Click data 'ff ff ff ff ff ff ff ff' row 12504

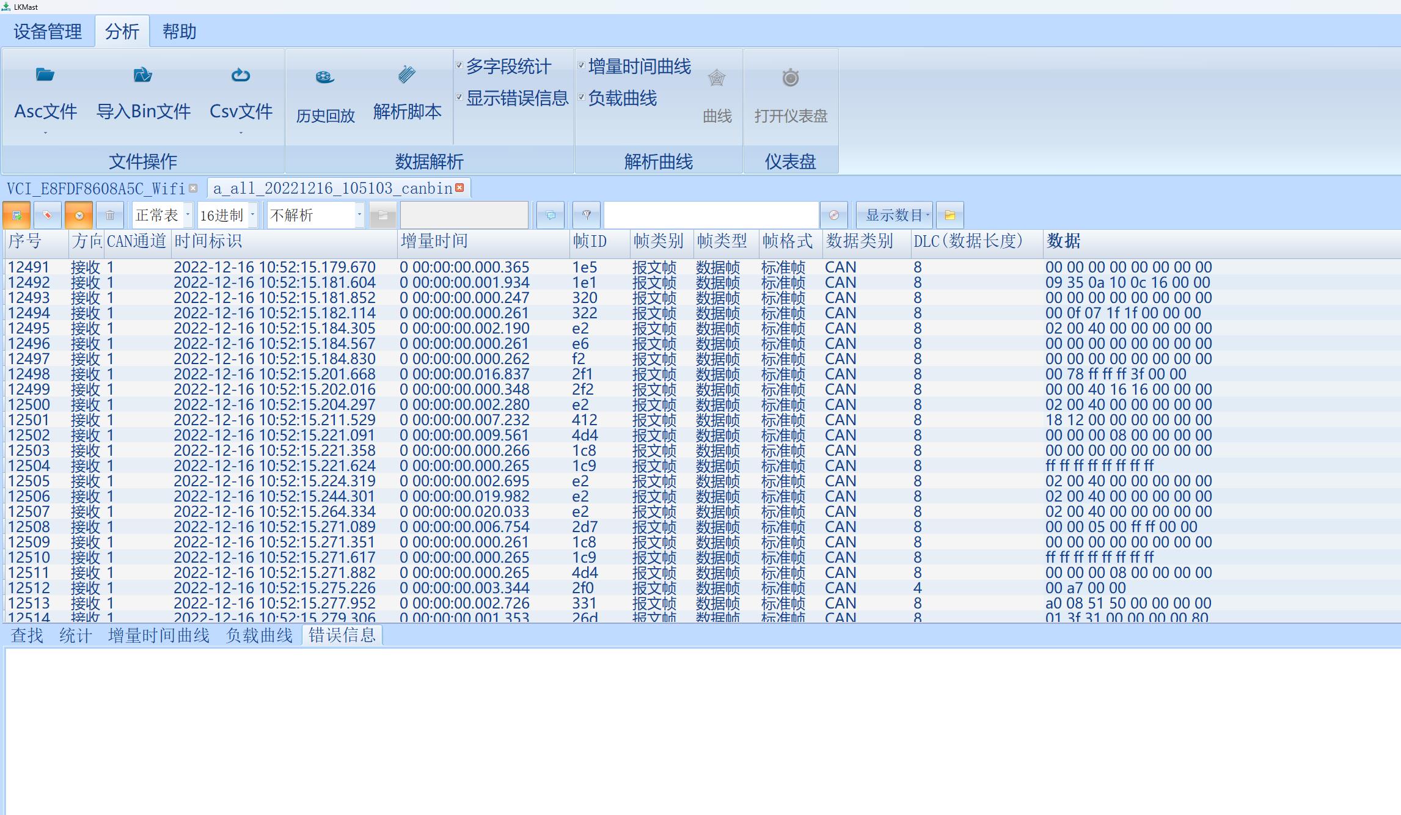(1100, 466)
